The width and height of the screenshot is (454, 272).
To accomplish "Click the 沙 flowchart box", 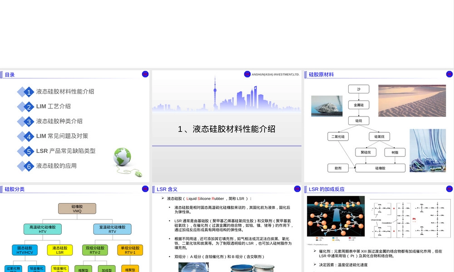I will point(359,89).
